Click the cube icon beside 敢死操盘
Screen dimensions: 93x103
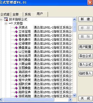coord(16,60)
